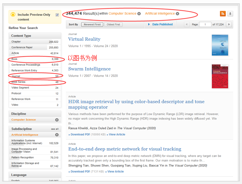The height and width of the screenshot is (184, 242).
Task: Filter by Protocol content type
Action: [x=35, y=93]
